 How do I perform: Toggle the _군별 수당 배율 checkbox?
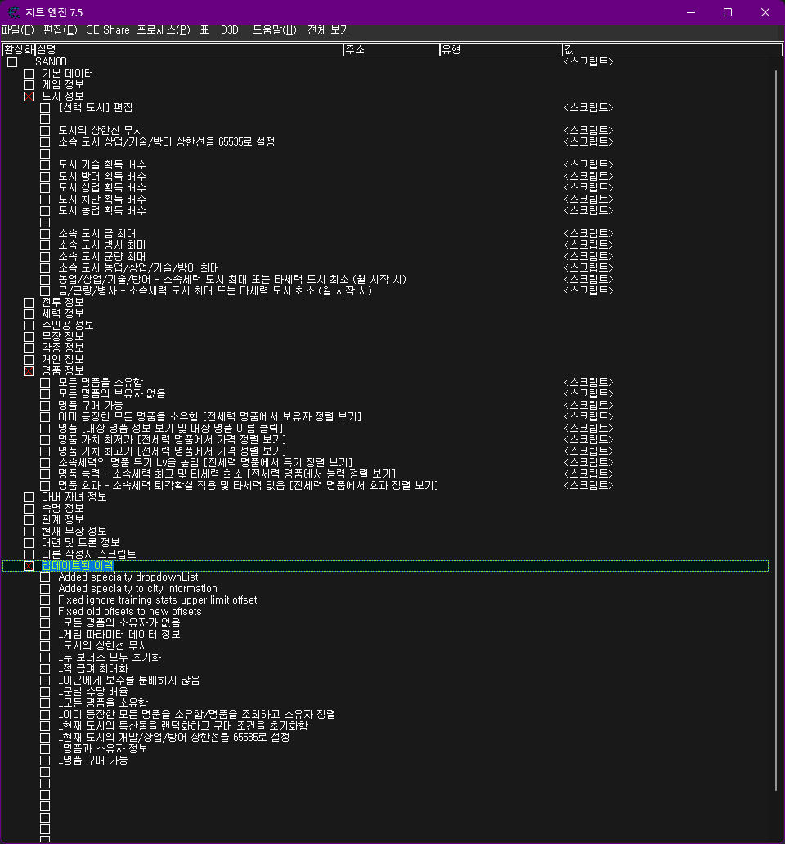45,692
